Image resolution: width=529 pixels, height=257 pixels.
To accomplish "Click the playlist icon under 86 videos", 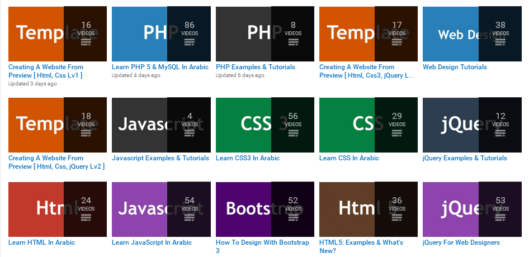I will click(x=189, y=42).
